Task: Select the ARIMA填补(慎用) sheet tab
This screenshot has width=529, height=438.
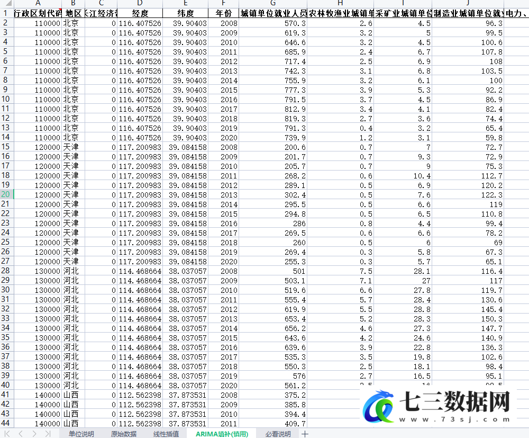Action: [222, 434]
